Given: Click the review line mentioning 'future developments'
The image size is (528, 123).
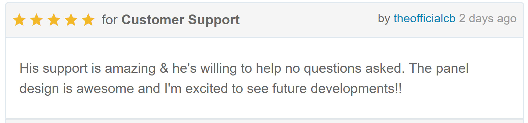Looking at the screenshot, I should (x=211, y=89).
